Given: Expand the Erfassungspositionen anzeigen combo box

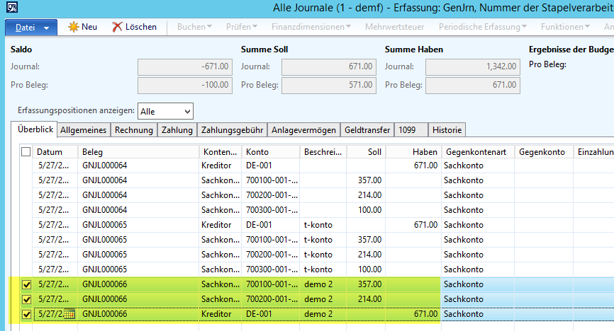Looking at the screenshot, I should (186, 111).
